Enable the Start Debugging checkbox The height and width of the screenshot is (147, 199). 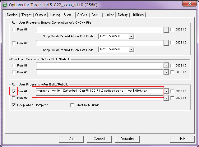[x=72, y=105]
